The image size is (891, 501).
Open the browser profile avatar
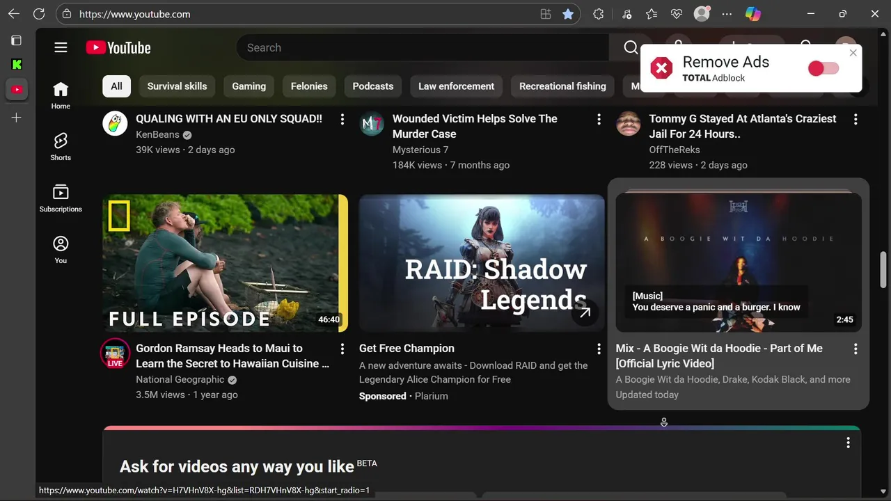(702, 14)
